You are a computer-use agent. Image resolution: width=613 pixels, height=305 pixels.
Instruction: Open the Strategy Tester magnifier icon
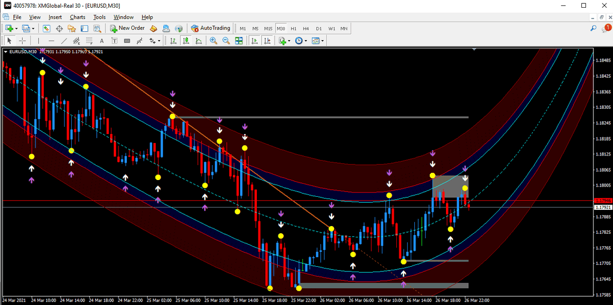(x=97, y=29)
